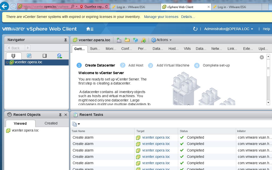This screenshot has width=272, height=170.
Task: Pin the Navigator panel
Action: point(65,40)
